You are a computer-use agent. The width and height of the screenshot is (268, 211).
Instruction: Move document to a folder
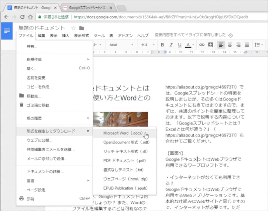click(33, 96)
